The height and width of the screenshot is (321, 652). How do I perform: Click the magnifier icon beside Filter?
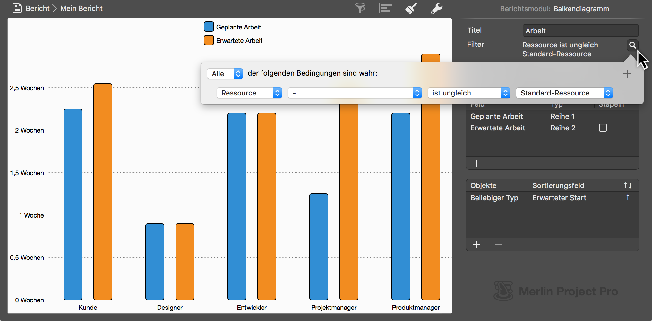tap(632, 45)
